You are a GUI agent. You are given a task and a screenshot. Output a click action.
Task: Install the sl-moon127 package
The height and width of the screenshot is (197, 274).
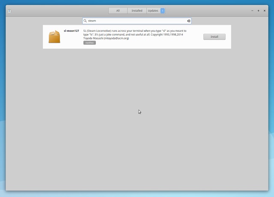(x=214, y=37)
